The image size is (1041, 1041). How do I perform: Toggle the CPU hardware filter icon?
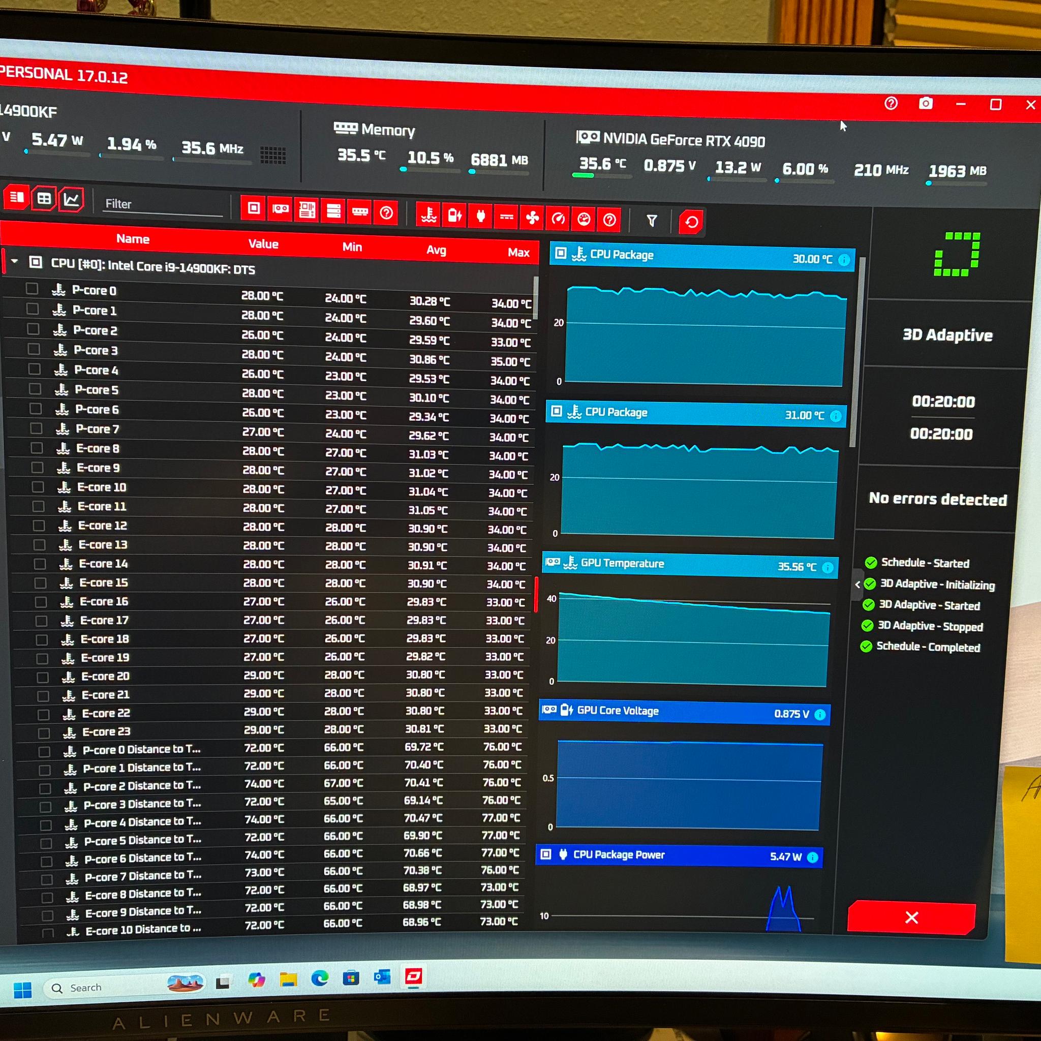pos(254,208)
